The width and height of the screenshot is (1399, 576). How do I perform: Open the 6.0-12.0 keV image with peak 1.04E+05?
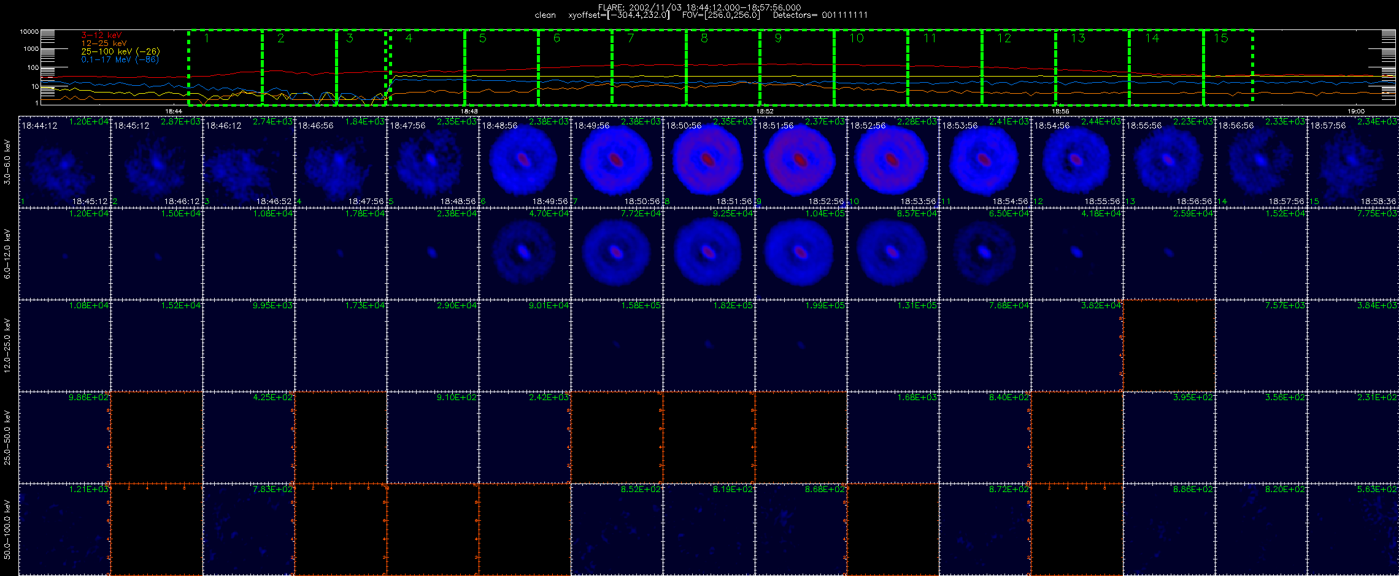coord(801,254)
